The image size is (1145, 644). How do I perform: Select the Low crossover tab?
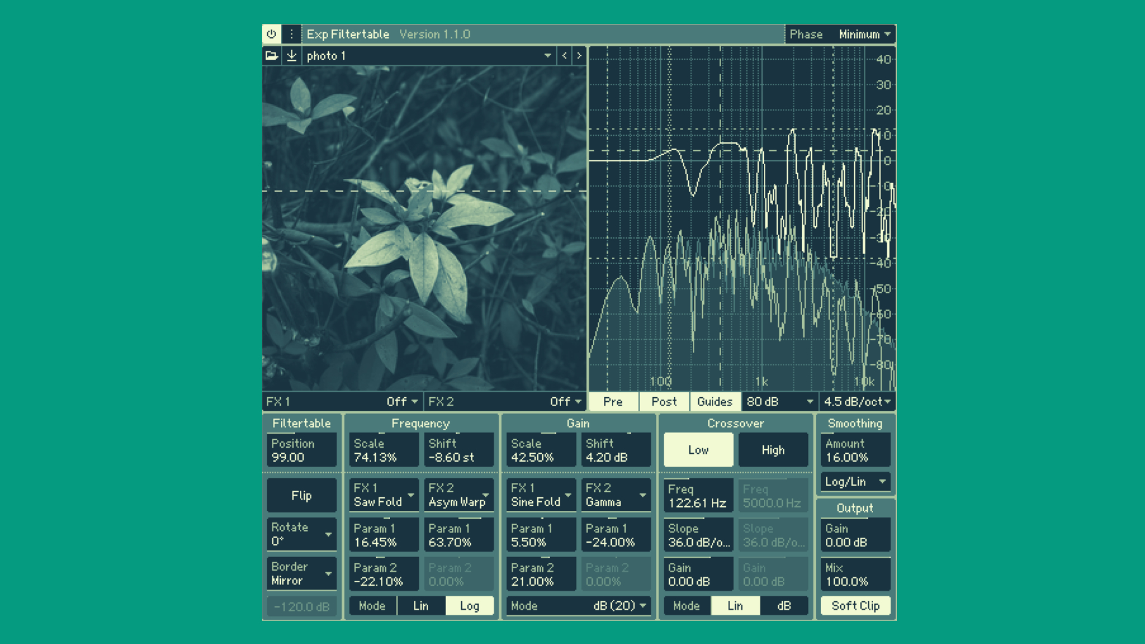click(x=698, y=450)
